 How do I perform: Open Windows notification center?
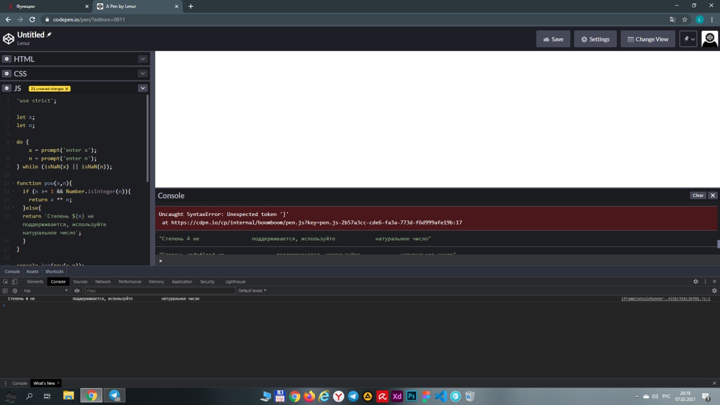705,396
